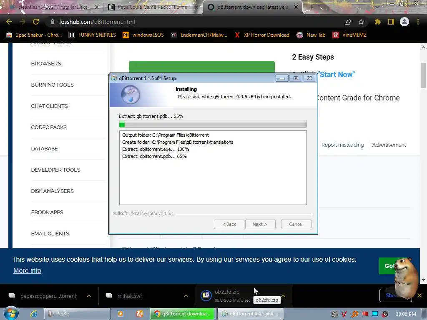Expand options for papasscooperi....torrent download
The height and width of the screenshot is (320, 427).
click(x=89, y=296)
